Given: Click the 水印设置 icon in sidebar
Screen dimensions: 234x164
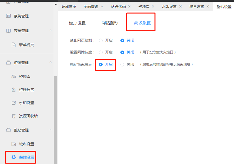Looking at the screenshot, I should pyautogui.click(x=14, y=103).
